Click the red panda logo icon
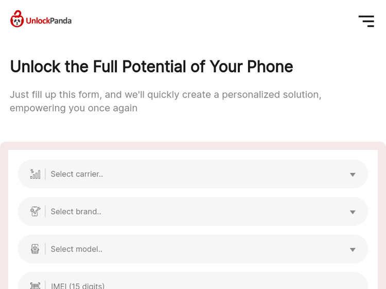 17,19
